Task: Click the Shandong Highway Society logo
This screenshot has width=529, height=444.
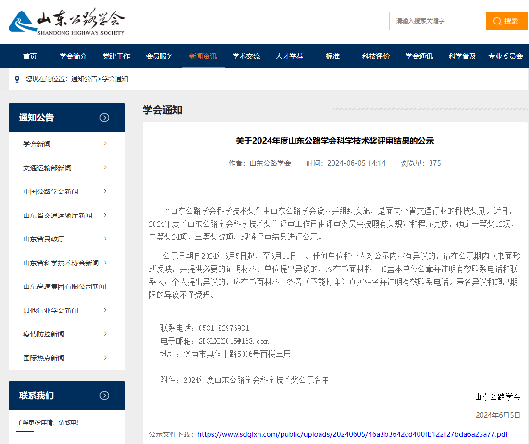Action: pos(67,22)
